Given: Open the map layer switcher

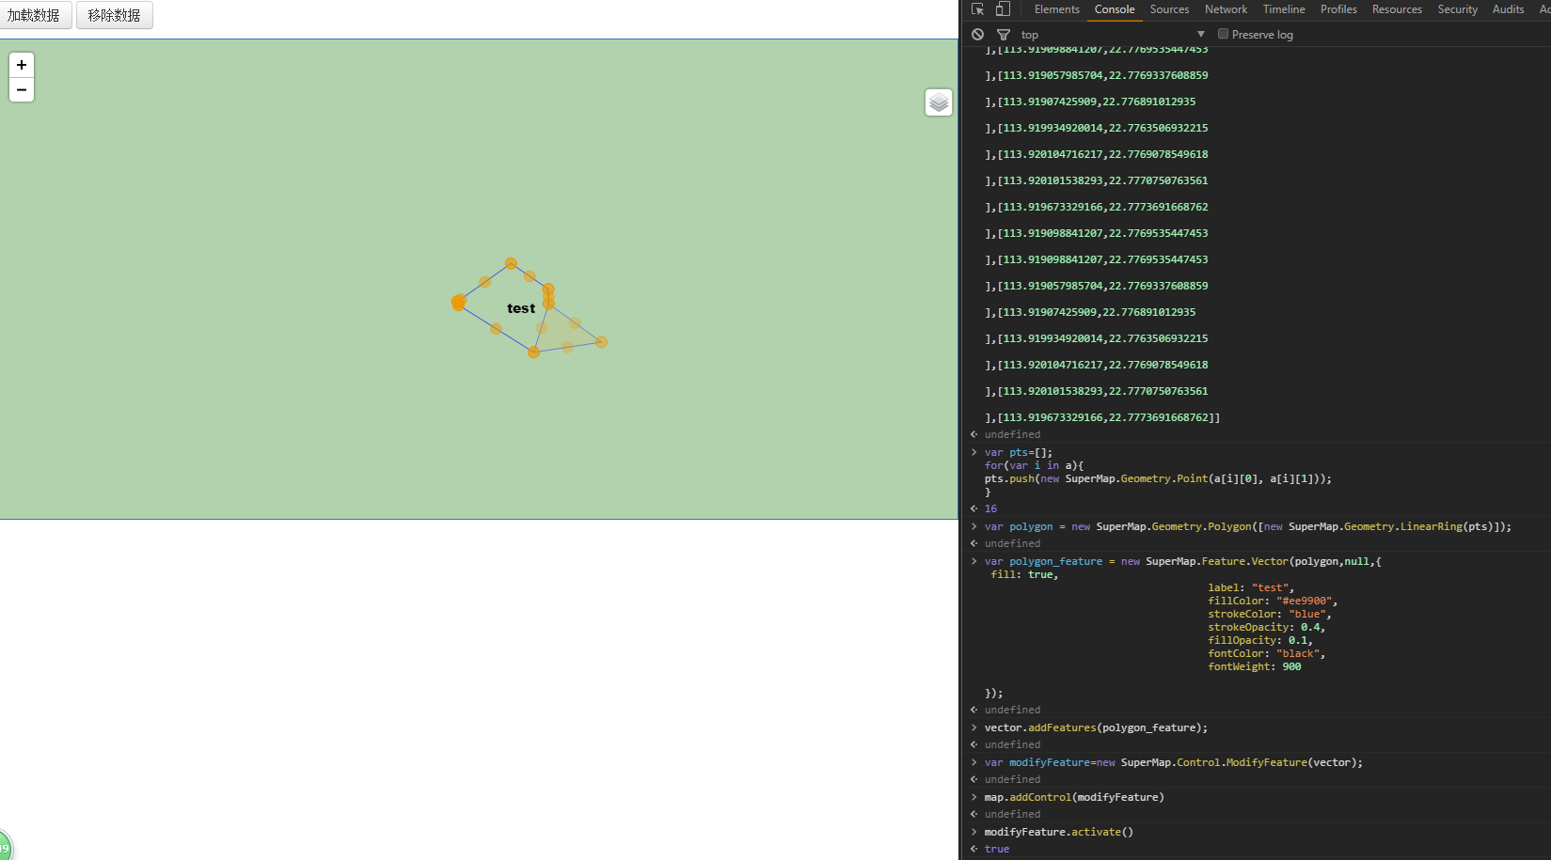Looking at the screenshot, I should point(938,102).
